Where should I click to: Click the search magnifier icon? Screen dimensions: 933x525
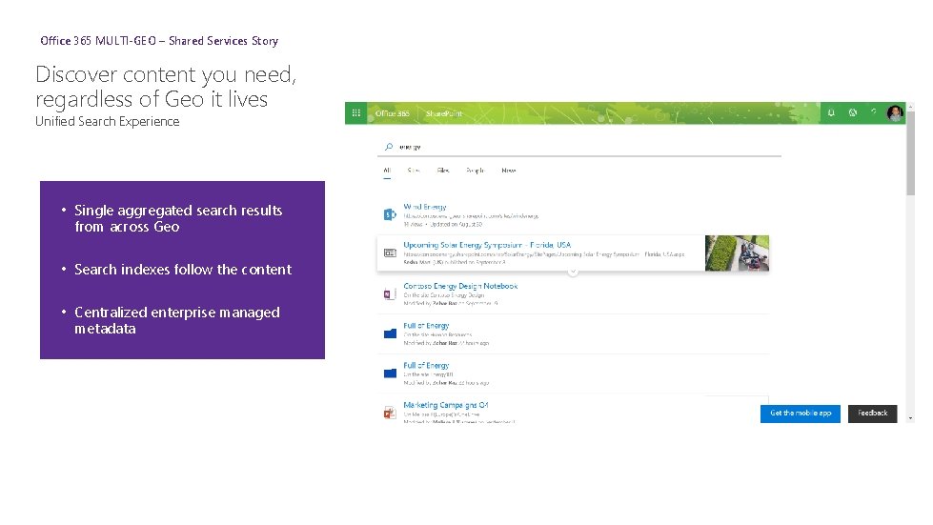coord(389,147)
